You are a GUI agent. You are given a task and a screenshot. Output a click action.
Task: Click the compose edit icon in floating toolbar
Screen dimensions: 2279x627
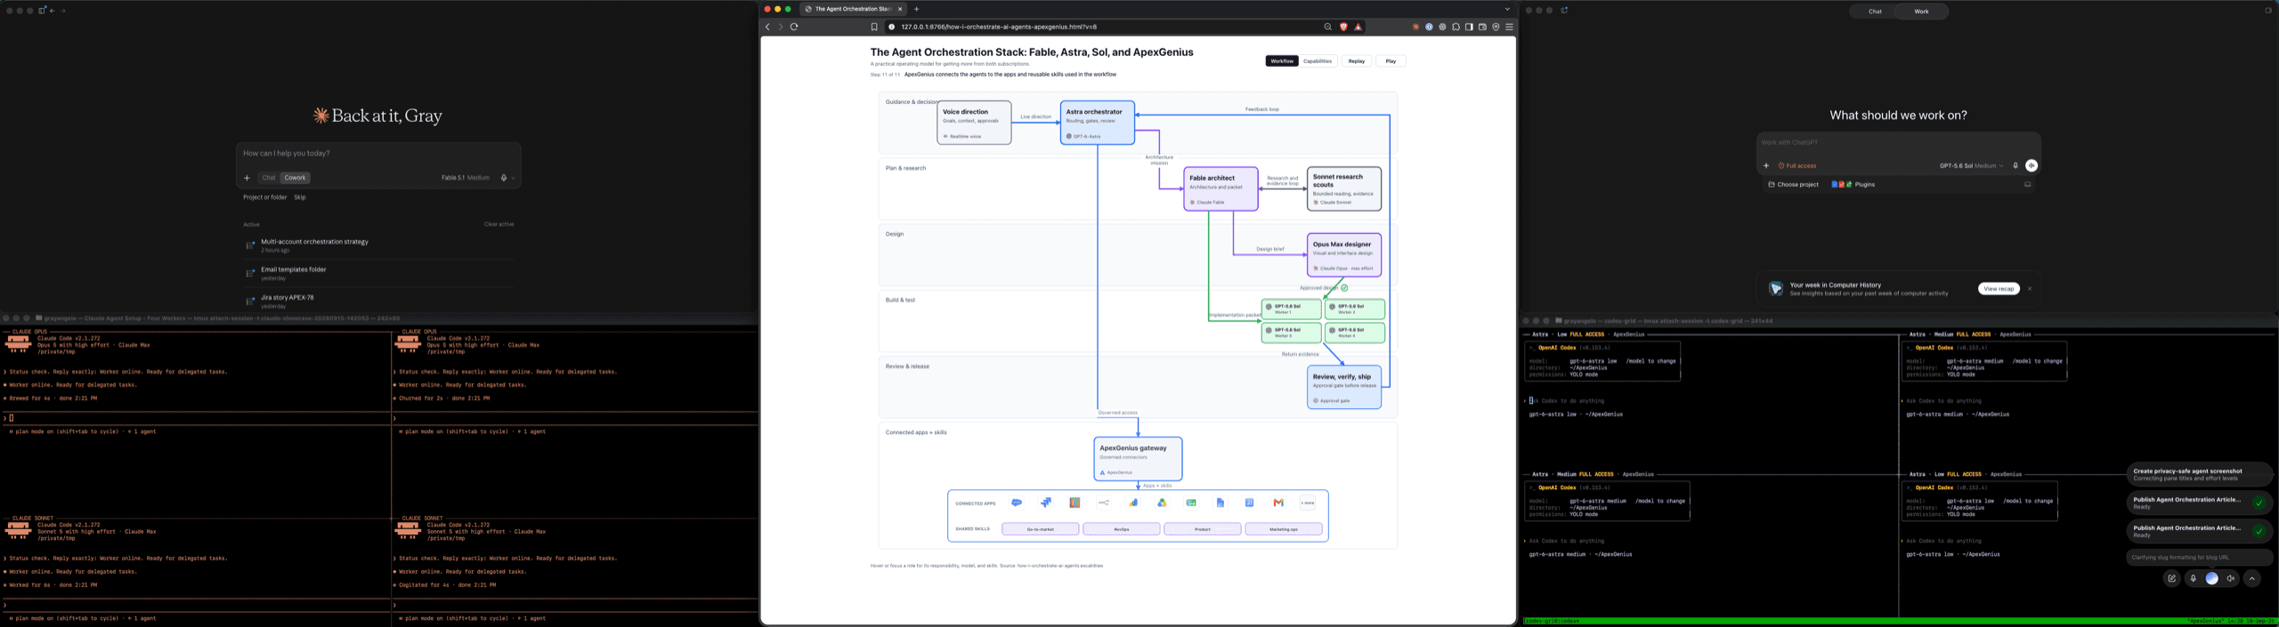(x=2172, y=579)
